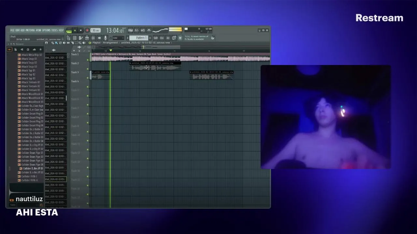This screenshot has width=417, height=234.
Task: Open the Line snap dropdown
Action: [x=119, y=38]
